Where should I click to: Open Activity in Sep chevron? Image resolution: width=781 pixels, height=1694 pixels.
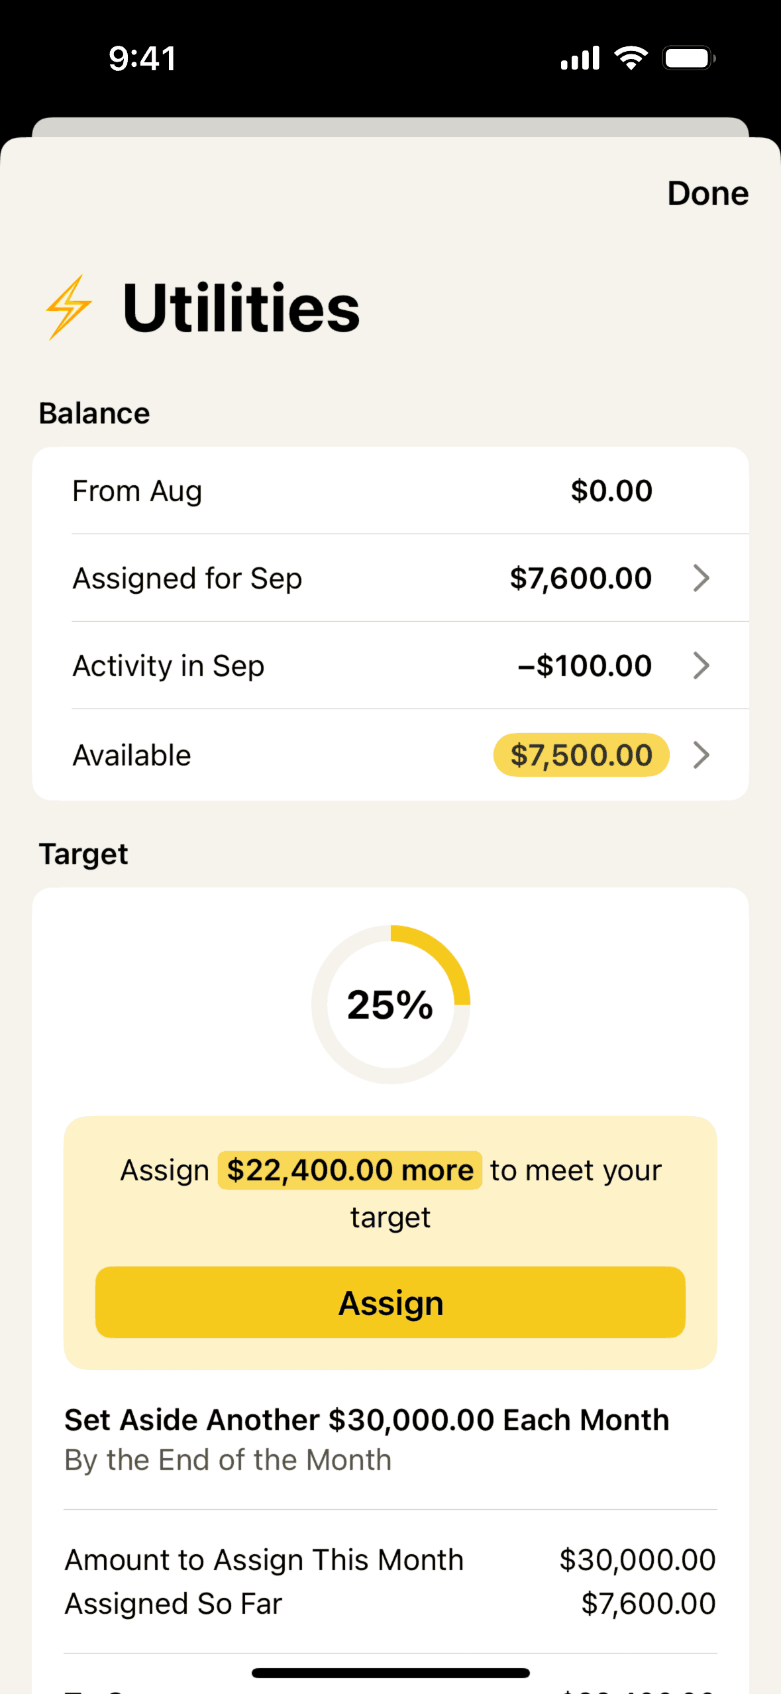[701, 665]
